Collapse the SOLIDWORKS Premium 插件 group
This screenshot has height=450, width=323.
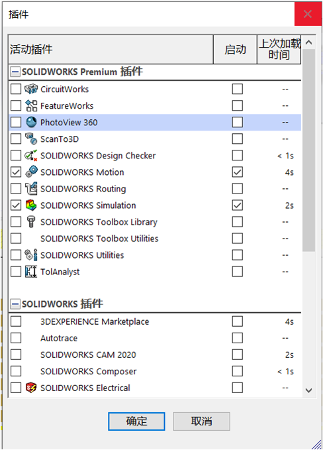[x=15, y=72]
